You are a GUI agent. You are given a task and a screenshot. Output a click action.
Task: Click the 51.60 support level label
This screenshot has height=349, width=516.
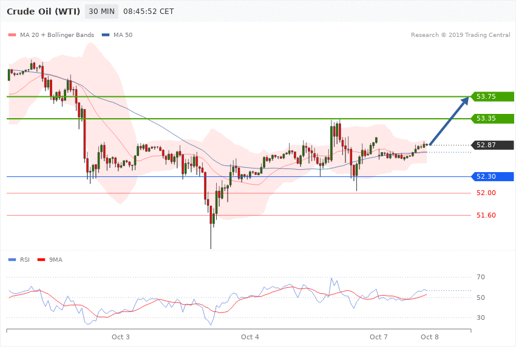[x=486, y=215]
